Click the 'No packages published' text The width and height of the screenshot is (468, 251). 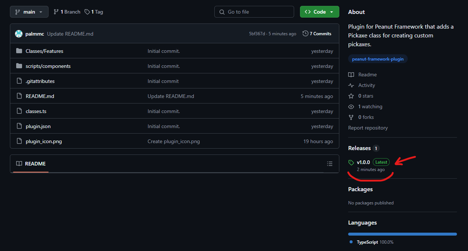click(371, 203)
